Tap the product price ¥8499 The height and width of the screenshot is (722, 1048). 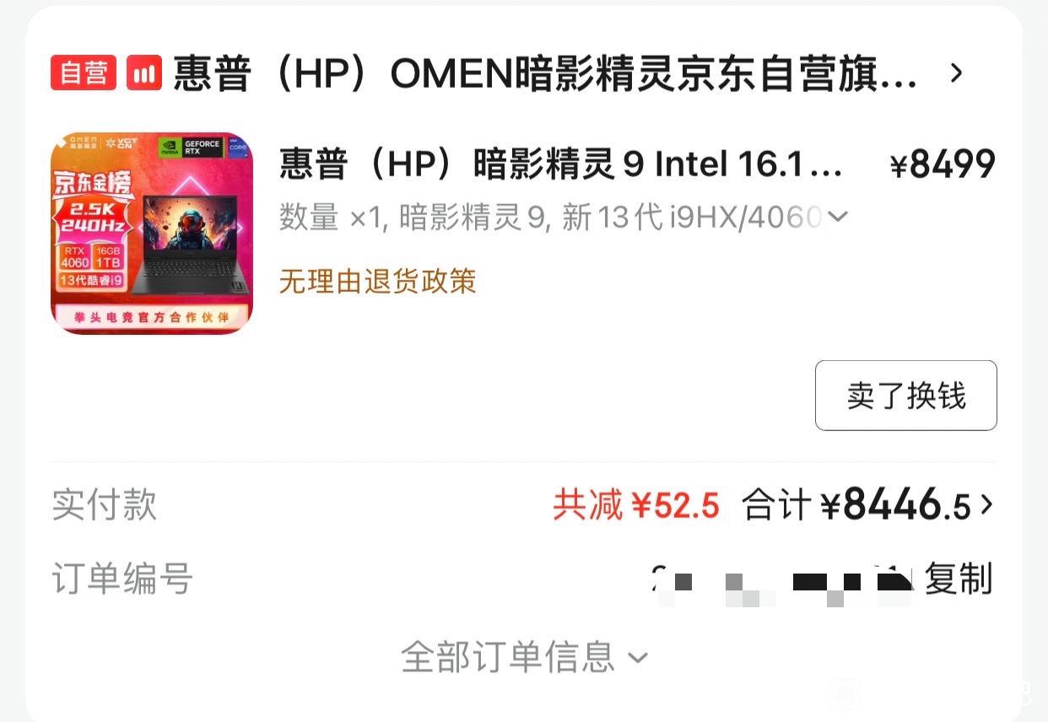pos(943,164)
